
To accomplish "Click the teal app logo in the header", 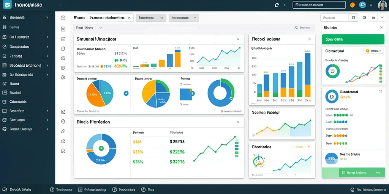I will point(7,5).
